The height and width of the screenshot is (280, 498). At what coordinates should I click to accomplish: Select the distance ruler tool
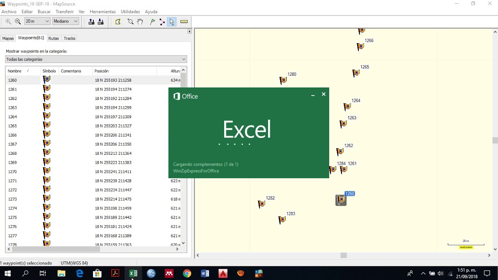point(184,22)
